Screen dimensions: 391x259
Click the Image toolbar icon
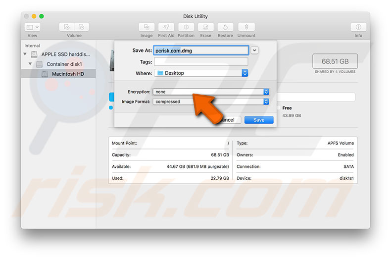[147, 27]
